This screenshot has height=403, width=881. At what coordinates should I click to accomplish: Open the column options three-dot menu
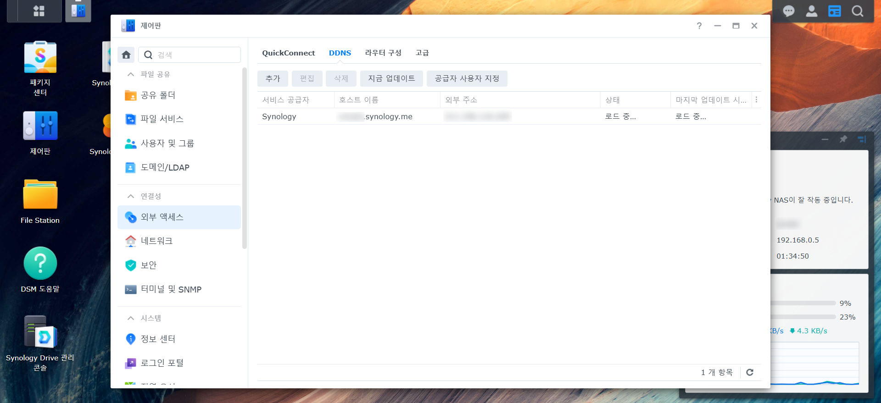point(756,100)
